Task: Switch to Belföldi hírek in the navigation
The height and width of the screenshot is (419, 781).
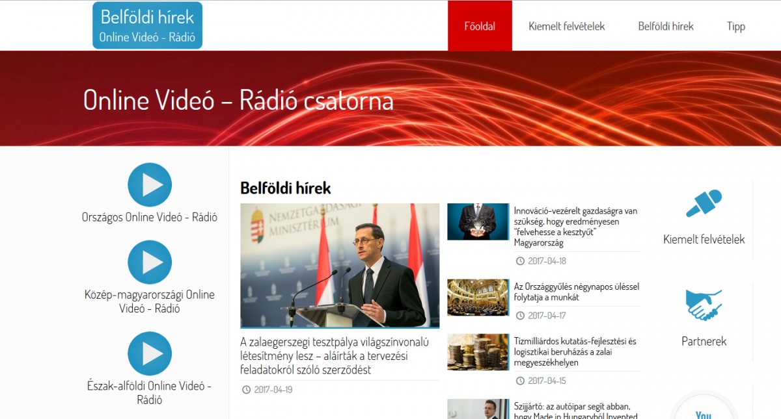Action: 666,26
